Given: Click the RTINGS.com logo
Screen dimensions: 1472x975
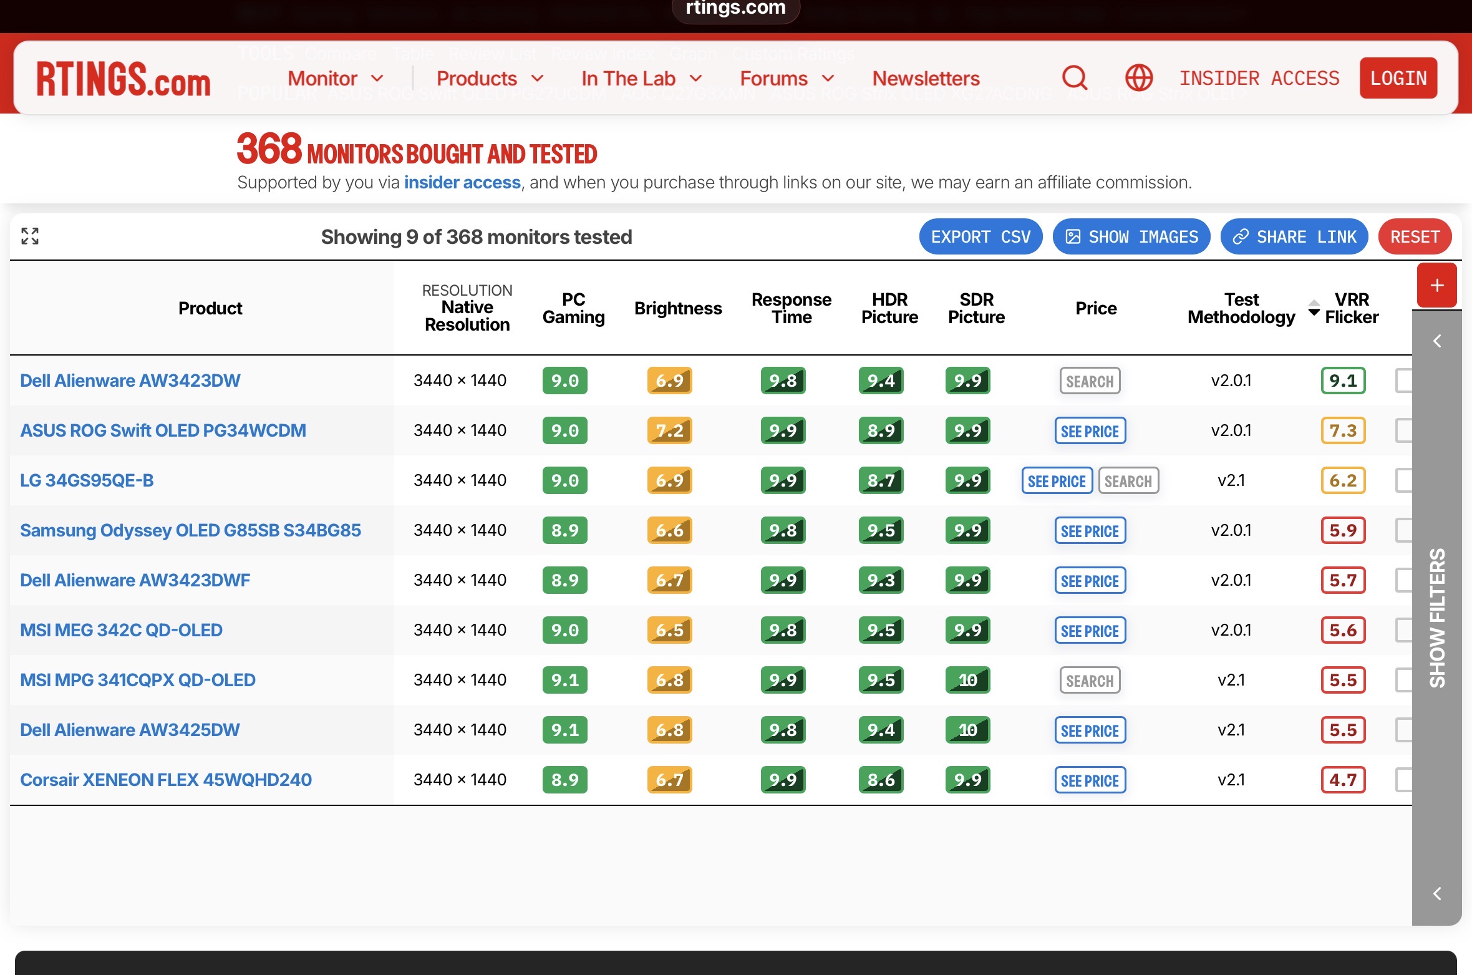Looking at the screenshot, I should pos(123,79).
